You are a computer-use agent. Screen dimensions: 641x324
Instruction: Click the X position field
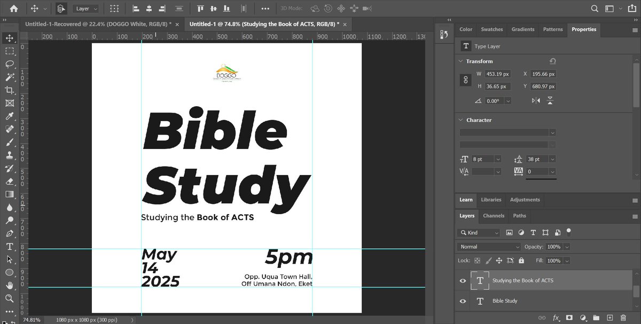(544, 74)
